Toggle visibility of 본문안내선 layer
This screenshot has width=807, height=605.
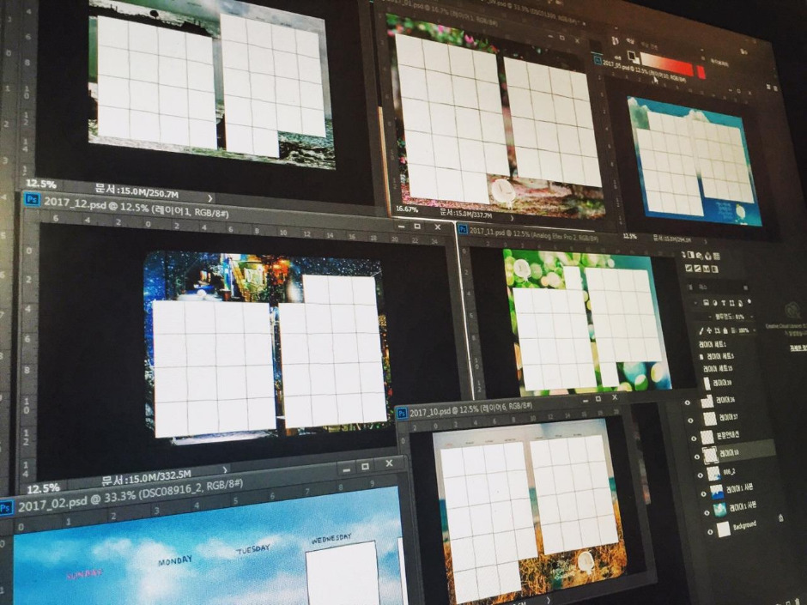[694, 439]
